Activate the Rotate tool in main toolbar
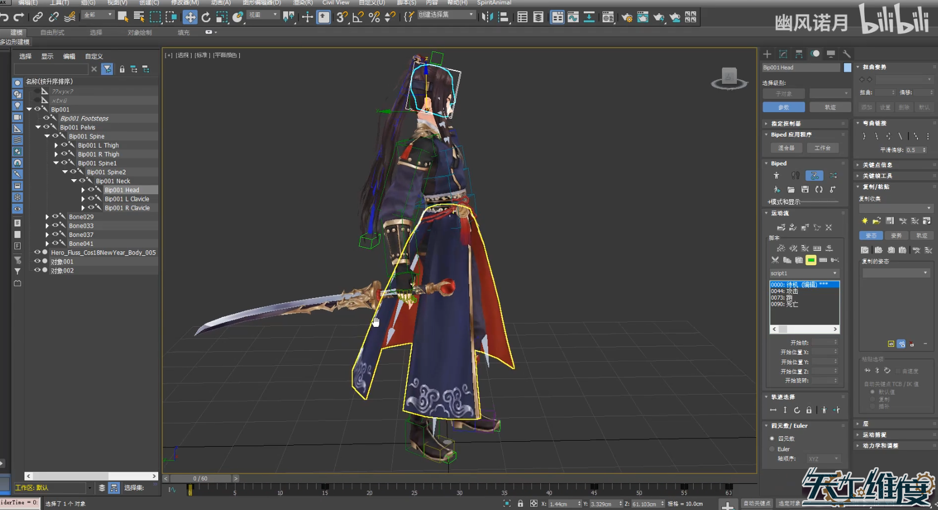Image resolution: width=938 pixels, height=510 pixels. point(206,17)
